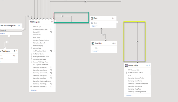Unhide Contact HubSpot Crea... field

click(51, 29)
